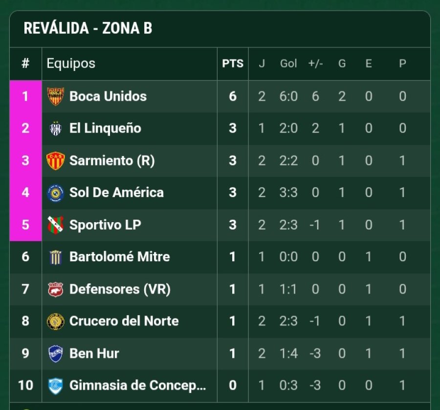Open the Boca Unidos team name
Image resolution: width=440 pixels, height=410 pixels.
[108, 96]
